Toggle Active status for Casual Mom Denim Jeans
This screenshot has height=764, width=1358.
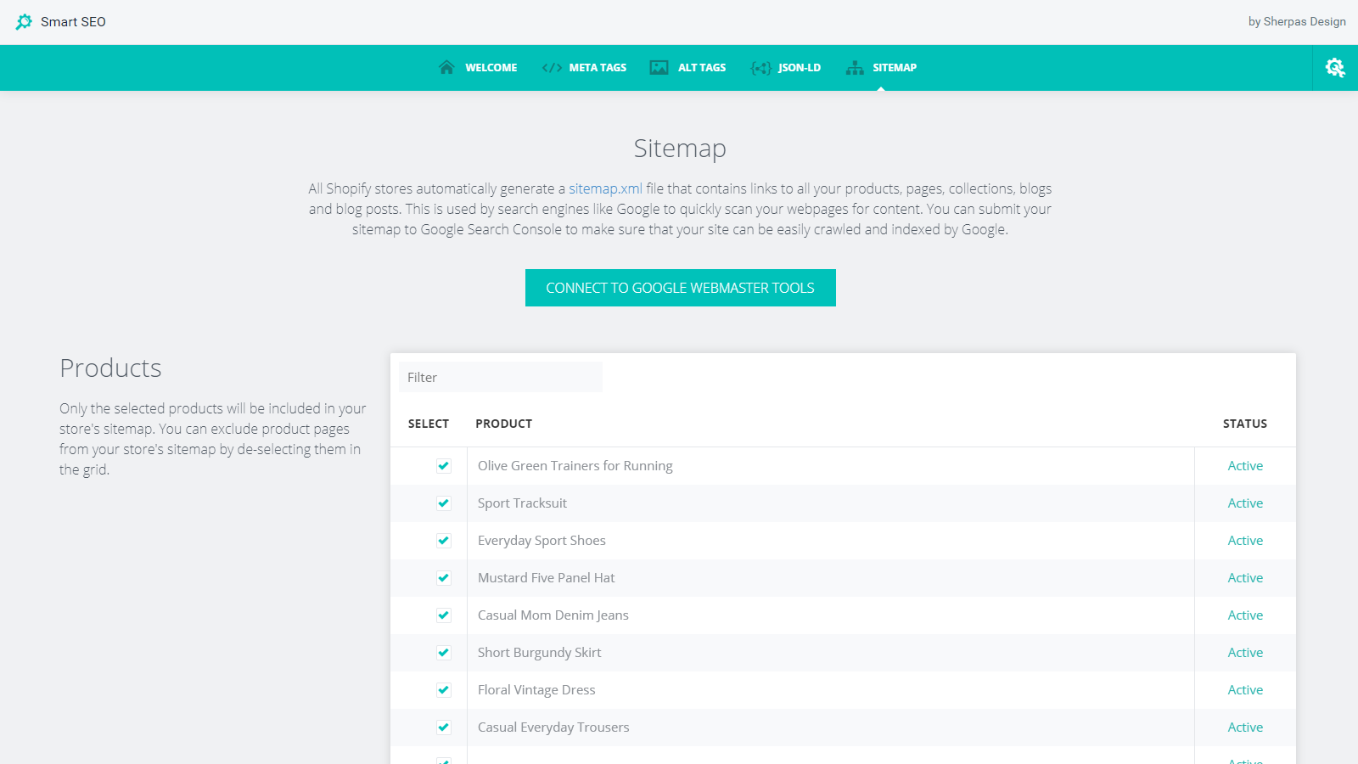click(1245, 615)
